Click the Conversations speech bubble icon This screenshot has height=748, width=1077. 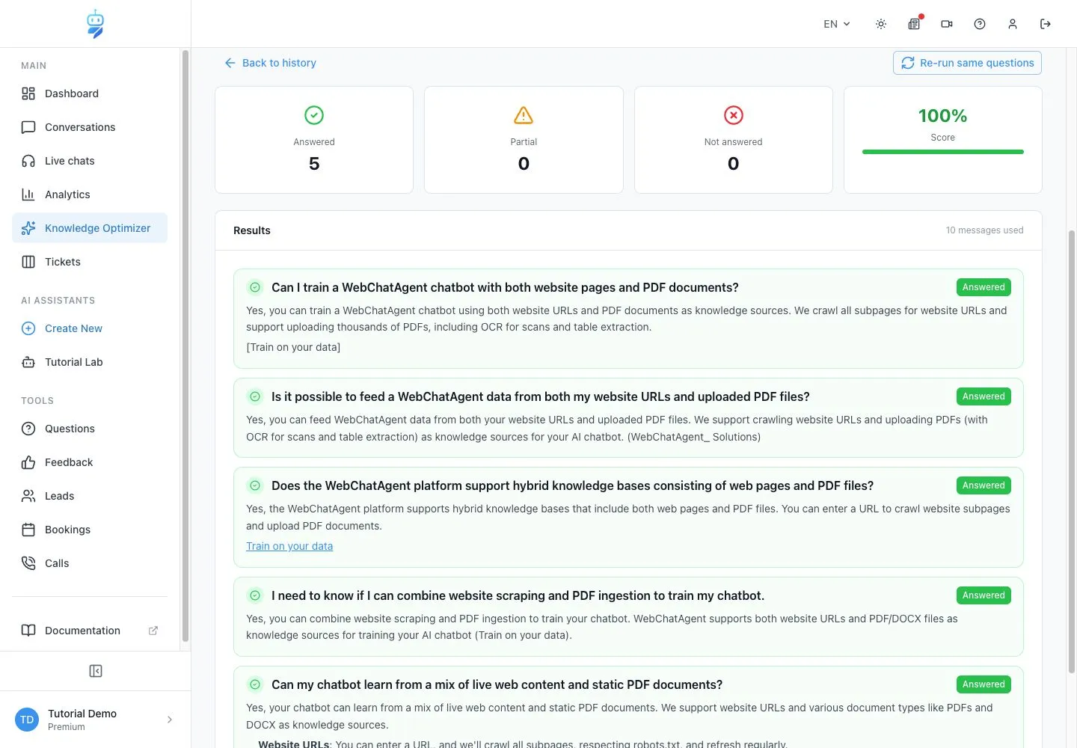28,127
